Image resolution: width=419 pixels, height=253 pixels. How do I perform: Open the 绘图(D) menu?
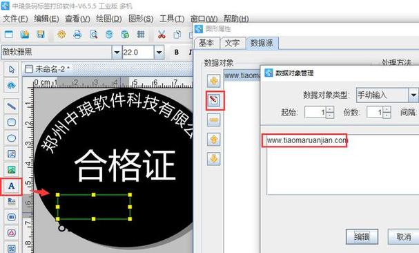coord(109,19)
